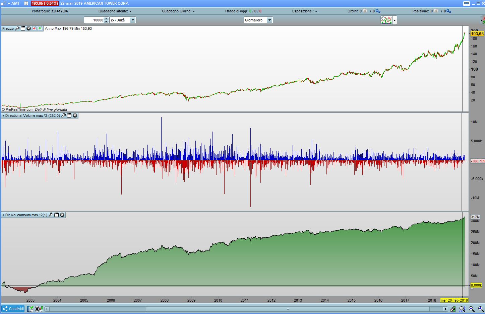This screenshot has width=485, height=314.
Task: Zoom in on the chart
Action: pyautogui.click(x=481, y=309)
